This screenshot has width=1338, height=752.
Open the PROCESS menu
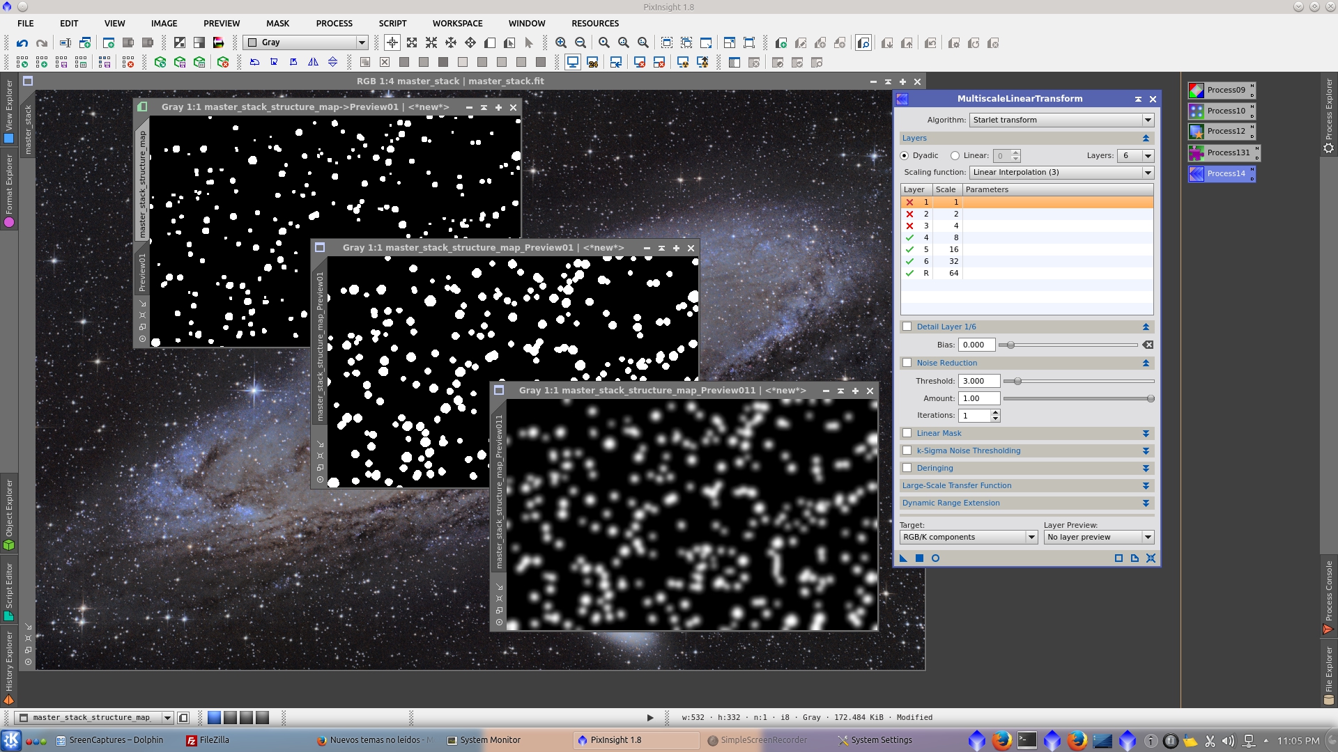pos(334,23)
